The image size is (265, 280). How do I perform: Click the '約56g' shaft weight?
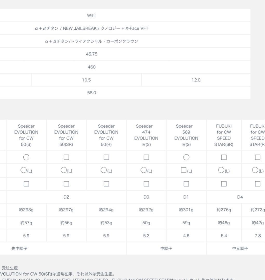coord(66,223)
